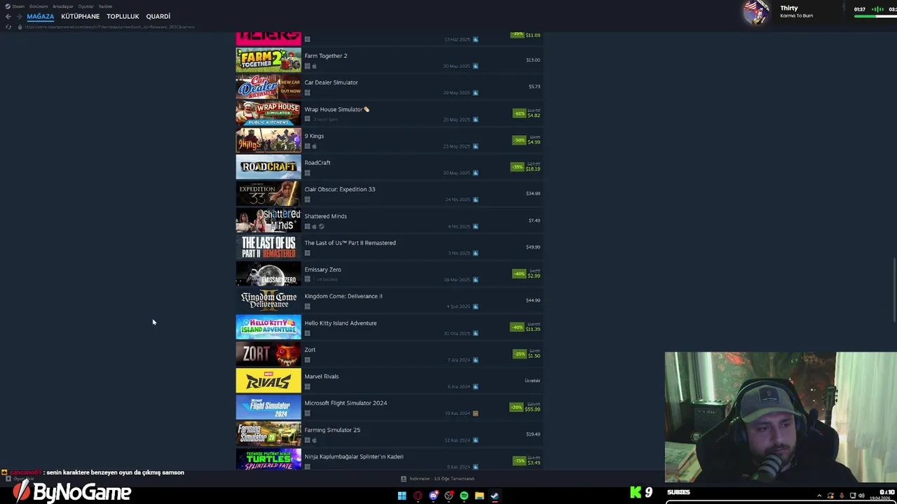The height and width of the screenshot is (504, 897).
Task: Click the store URL address bar
Action: point(109,27)
